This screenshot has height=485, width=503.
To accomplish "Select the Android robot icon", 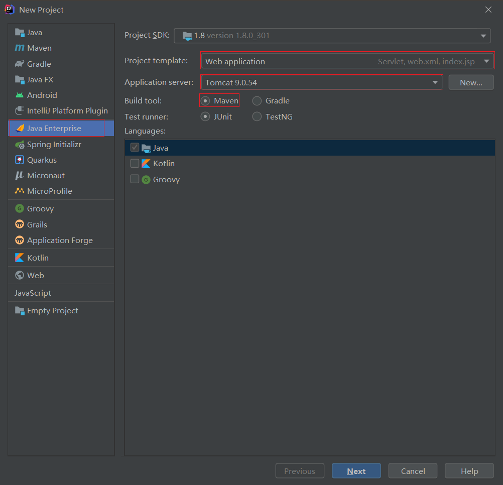I will coord(20,95).
